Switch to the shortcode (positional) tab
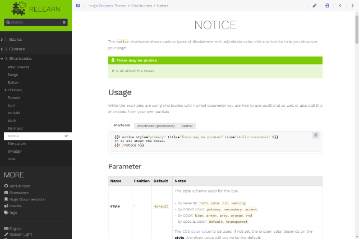The width and height of the screenshot is (359, 239). click(156, 126)
